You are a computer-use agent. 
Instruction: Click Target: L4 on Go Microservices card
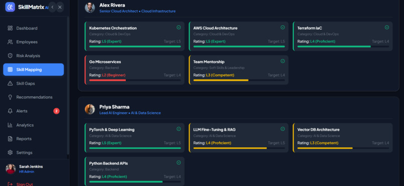(172, 75)
